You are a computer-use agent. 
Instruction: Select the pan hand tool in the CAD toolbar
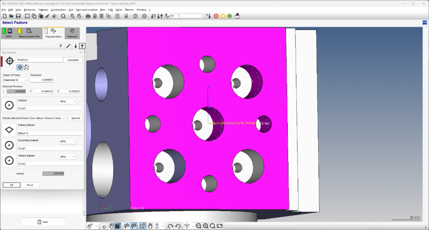150,226
